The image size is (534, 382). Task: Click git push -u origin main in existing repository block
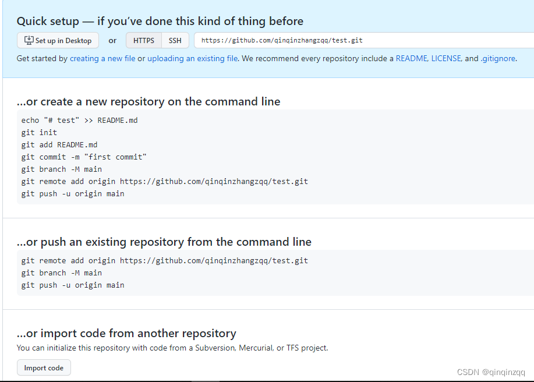click(x=73, y=285)
